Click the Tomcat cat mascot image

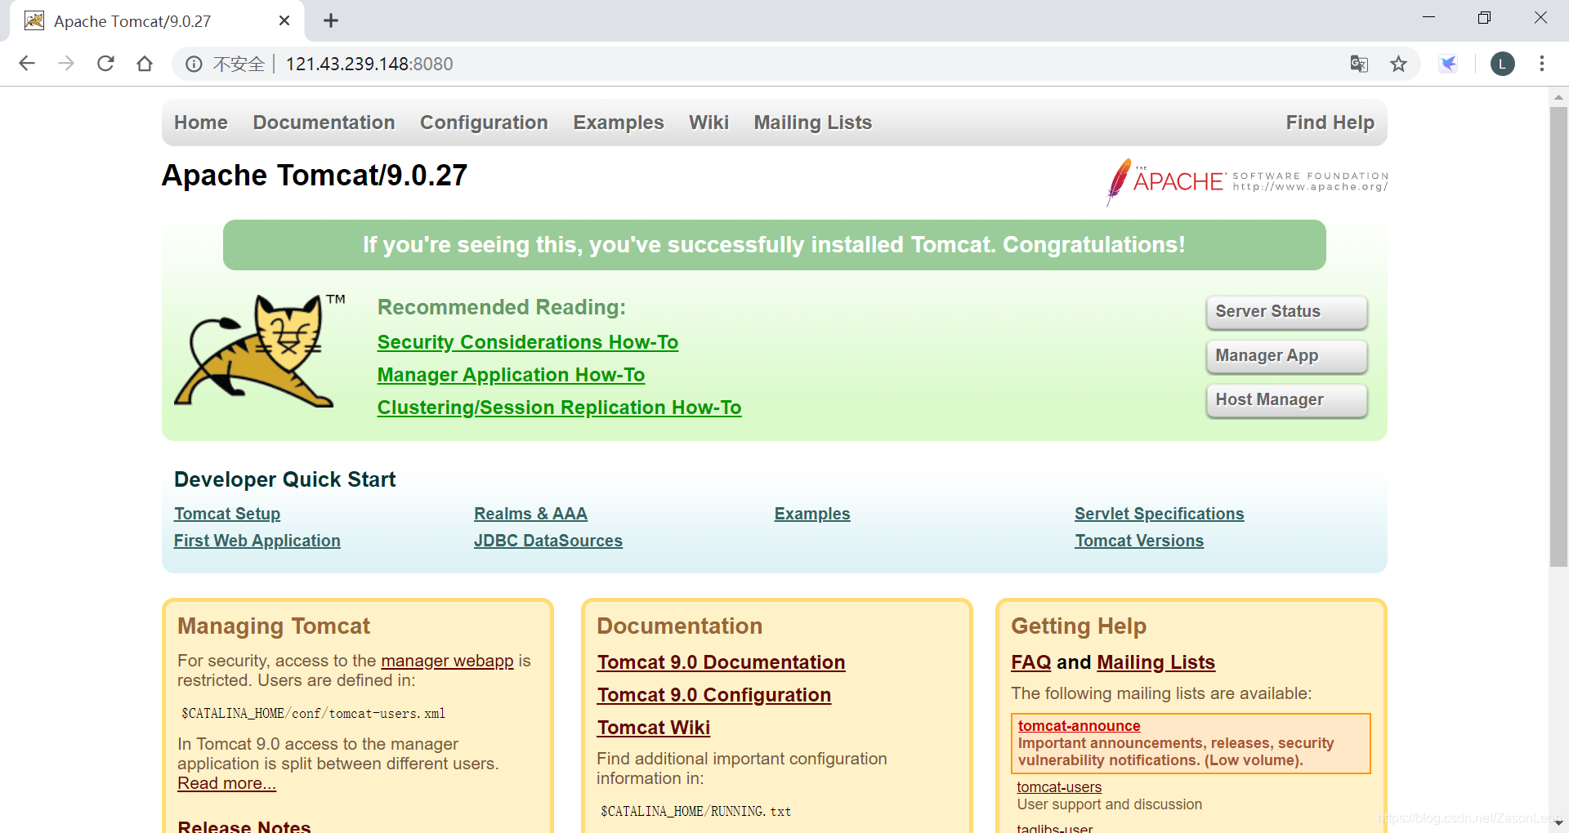coord(260,350)
